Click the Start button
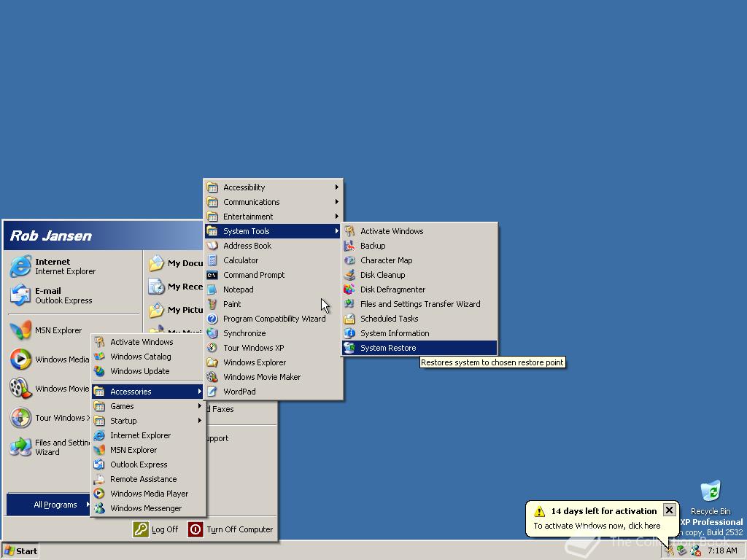This screenshot has height=560, width=747. click(20, 551)
